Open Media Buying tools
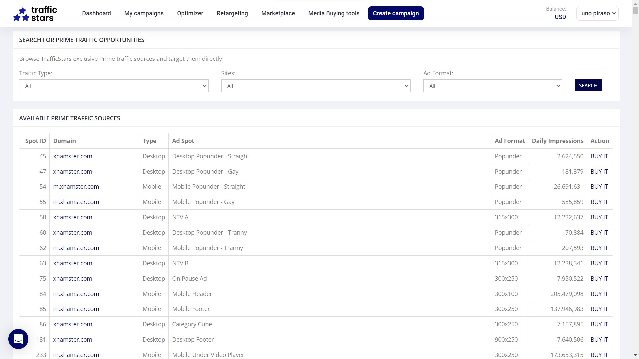 click(334, 13)
